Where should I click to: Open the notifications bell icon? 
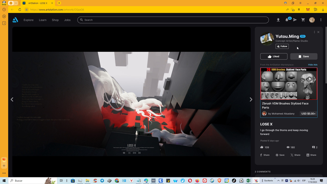point(287,20)
